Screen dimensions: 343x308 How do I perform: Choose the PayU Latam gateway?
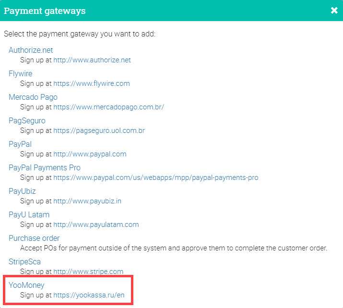(x=29, y=215)
